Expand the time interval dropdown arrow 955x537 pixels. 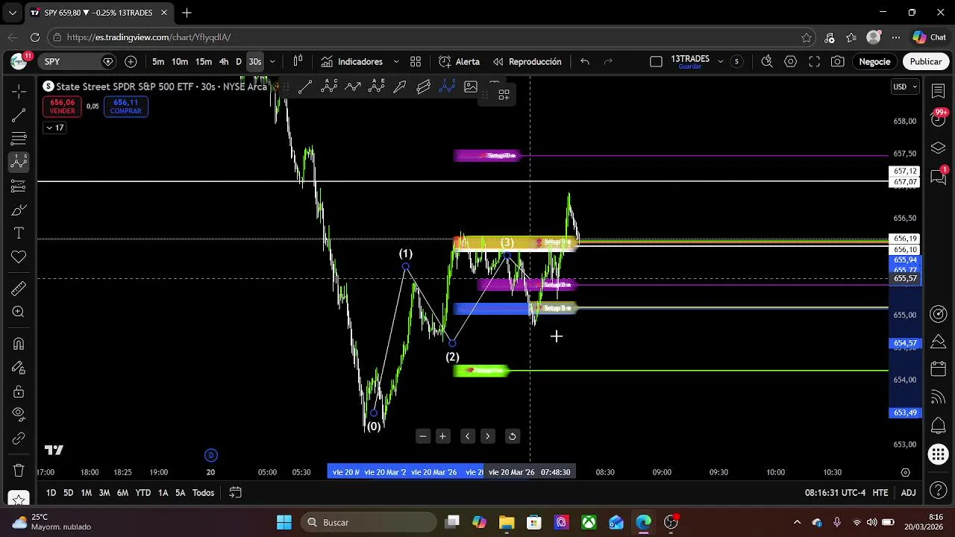coord(272,62)
